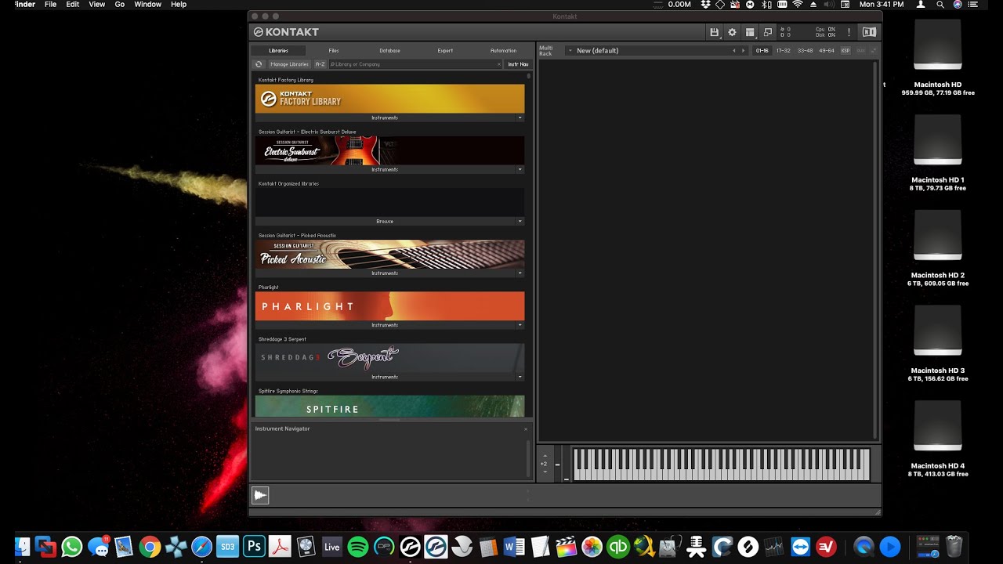Screen dimensions: 1003x564
Task: Refresh the libraries list
Action: (x=259, y=64)
